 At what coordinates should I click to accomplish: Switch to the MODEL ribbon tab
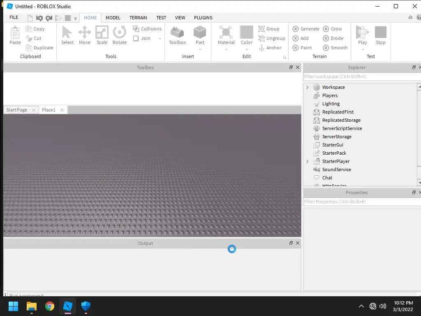pos(113,18)
